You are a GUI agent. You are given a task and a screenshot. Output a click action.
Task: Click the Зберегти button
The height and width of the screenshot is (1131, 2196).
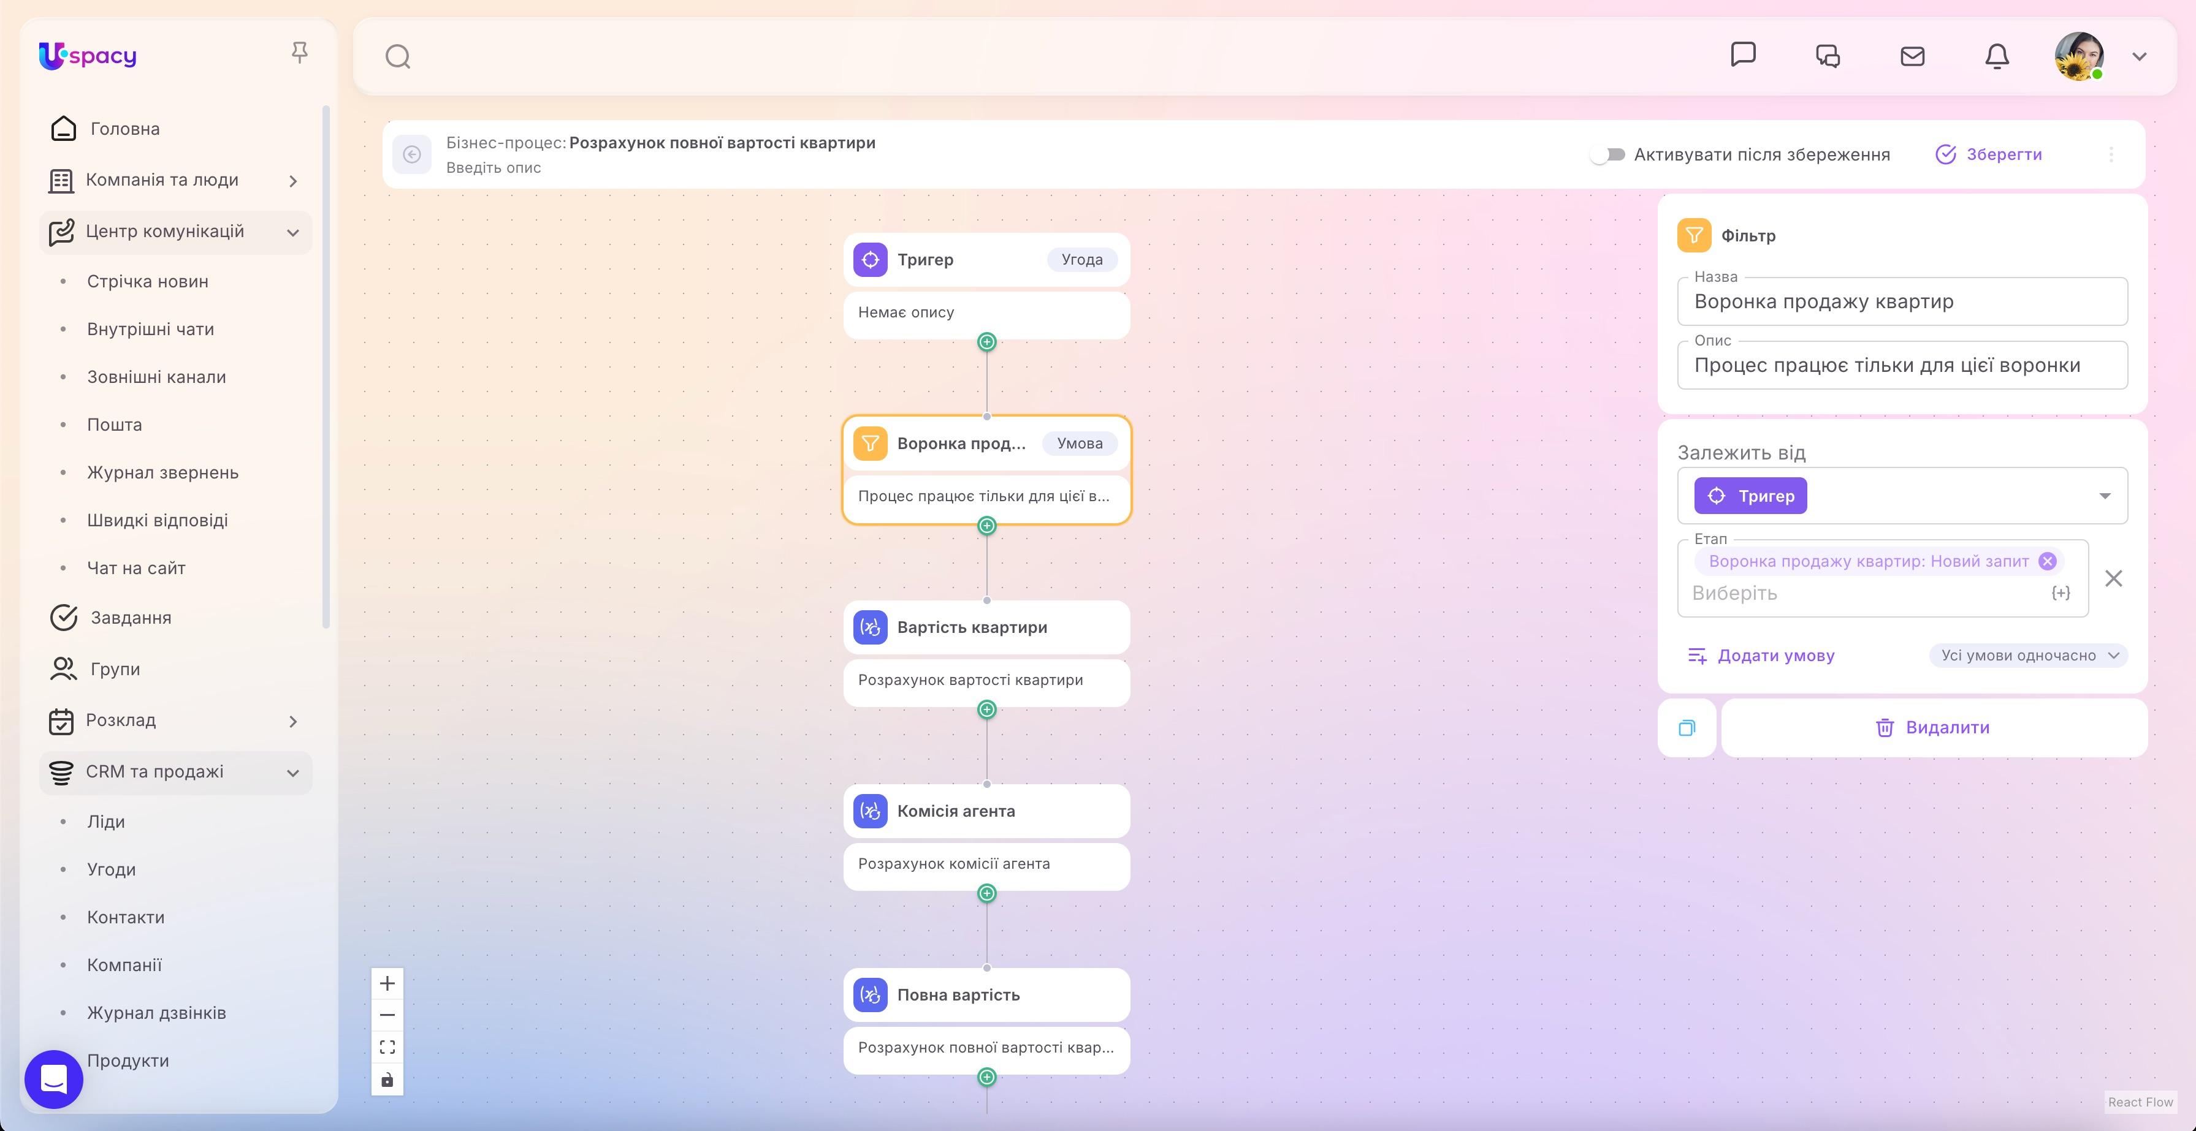pos(1989,154)
